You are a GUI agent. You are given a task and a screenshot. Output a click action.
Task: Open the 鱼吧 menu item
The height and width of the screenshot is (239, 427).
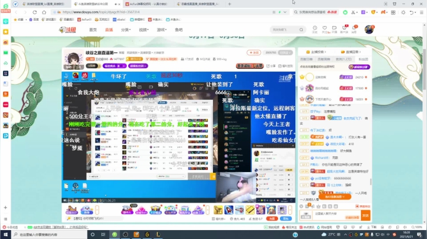(x=179, y=30)
